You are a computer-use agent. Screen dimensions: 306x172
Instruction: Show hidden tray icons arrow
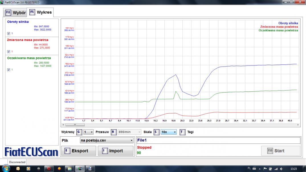pos(260,169)
